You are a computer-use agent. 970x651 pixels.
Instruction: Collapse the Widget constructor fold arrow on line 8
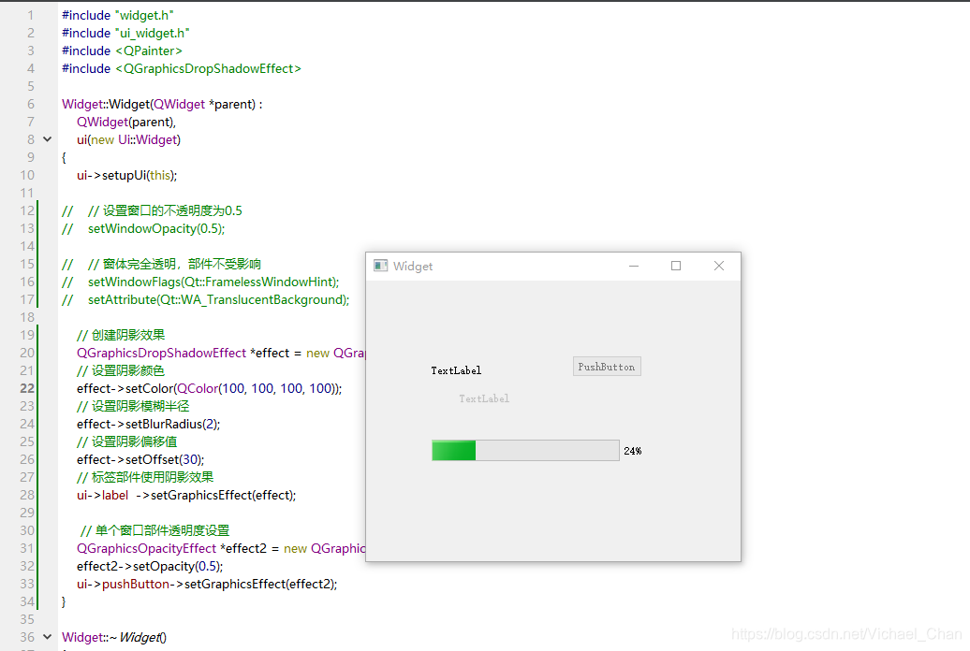[x=47, y=139]
